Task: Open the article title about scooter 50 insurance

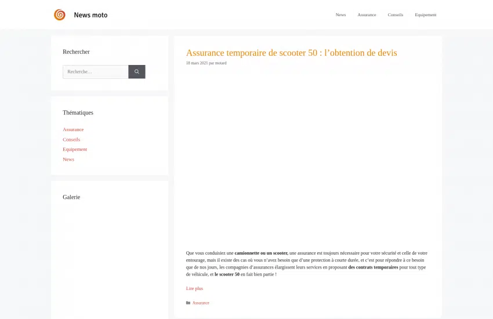Action: tap(292, 52)
